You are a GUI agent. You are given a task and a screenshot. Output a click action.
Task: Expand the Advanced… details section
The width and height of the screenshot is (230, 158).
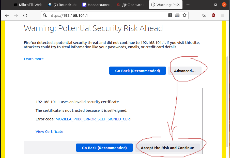pos(185,71)
